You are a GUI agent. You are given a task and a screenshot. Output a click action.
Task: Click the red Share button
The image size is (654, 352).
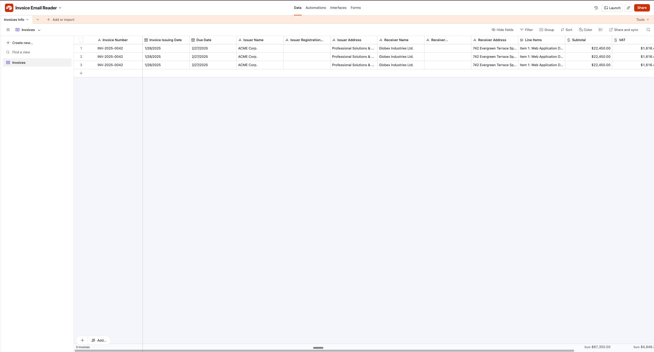tap(642, 8)
